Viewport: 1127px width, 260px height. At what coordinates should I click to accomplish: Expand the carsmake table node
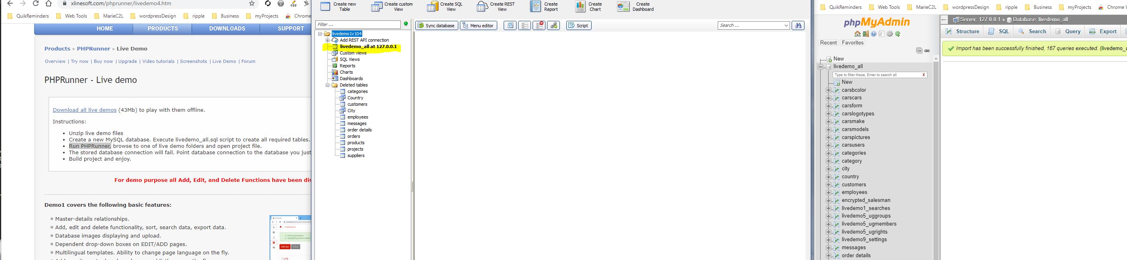(828, 122)
